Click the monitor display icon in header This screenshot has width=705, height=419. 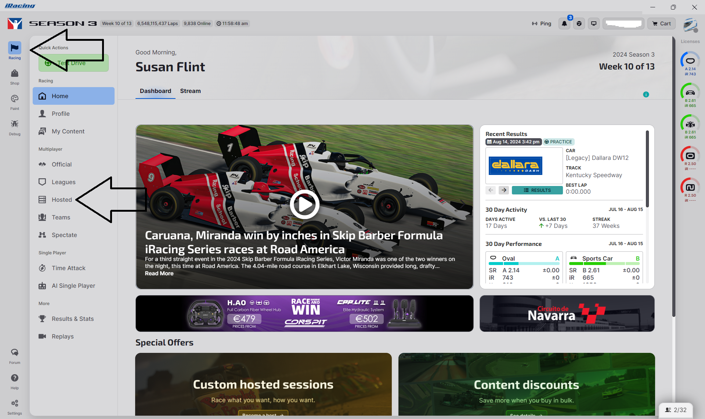point(593,24)
